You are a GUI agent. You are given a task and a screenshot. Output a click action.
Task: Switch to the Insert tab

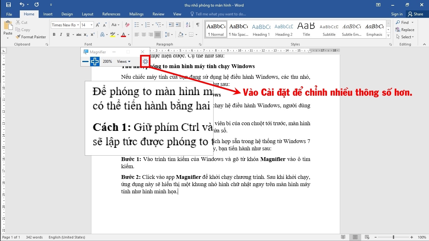48,14
